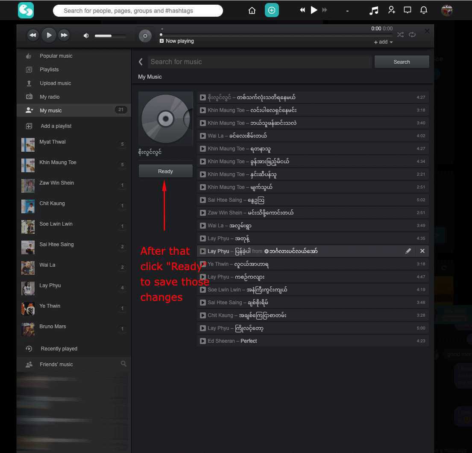
Task: Open the Ye Thwin playlist
Action: point(74,309)
